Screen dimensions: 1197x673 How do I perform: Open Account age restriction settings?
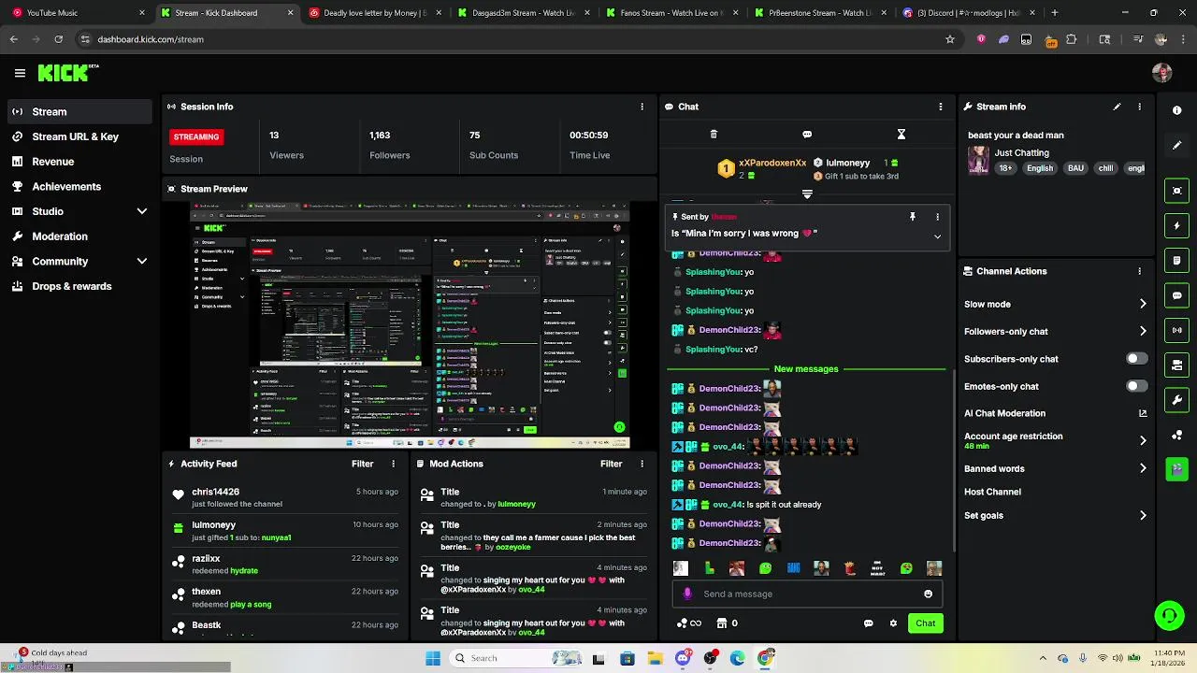coord(1055,440)
